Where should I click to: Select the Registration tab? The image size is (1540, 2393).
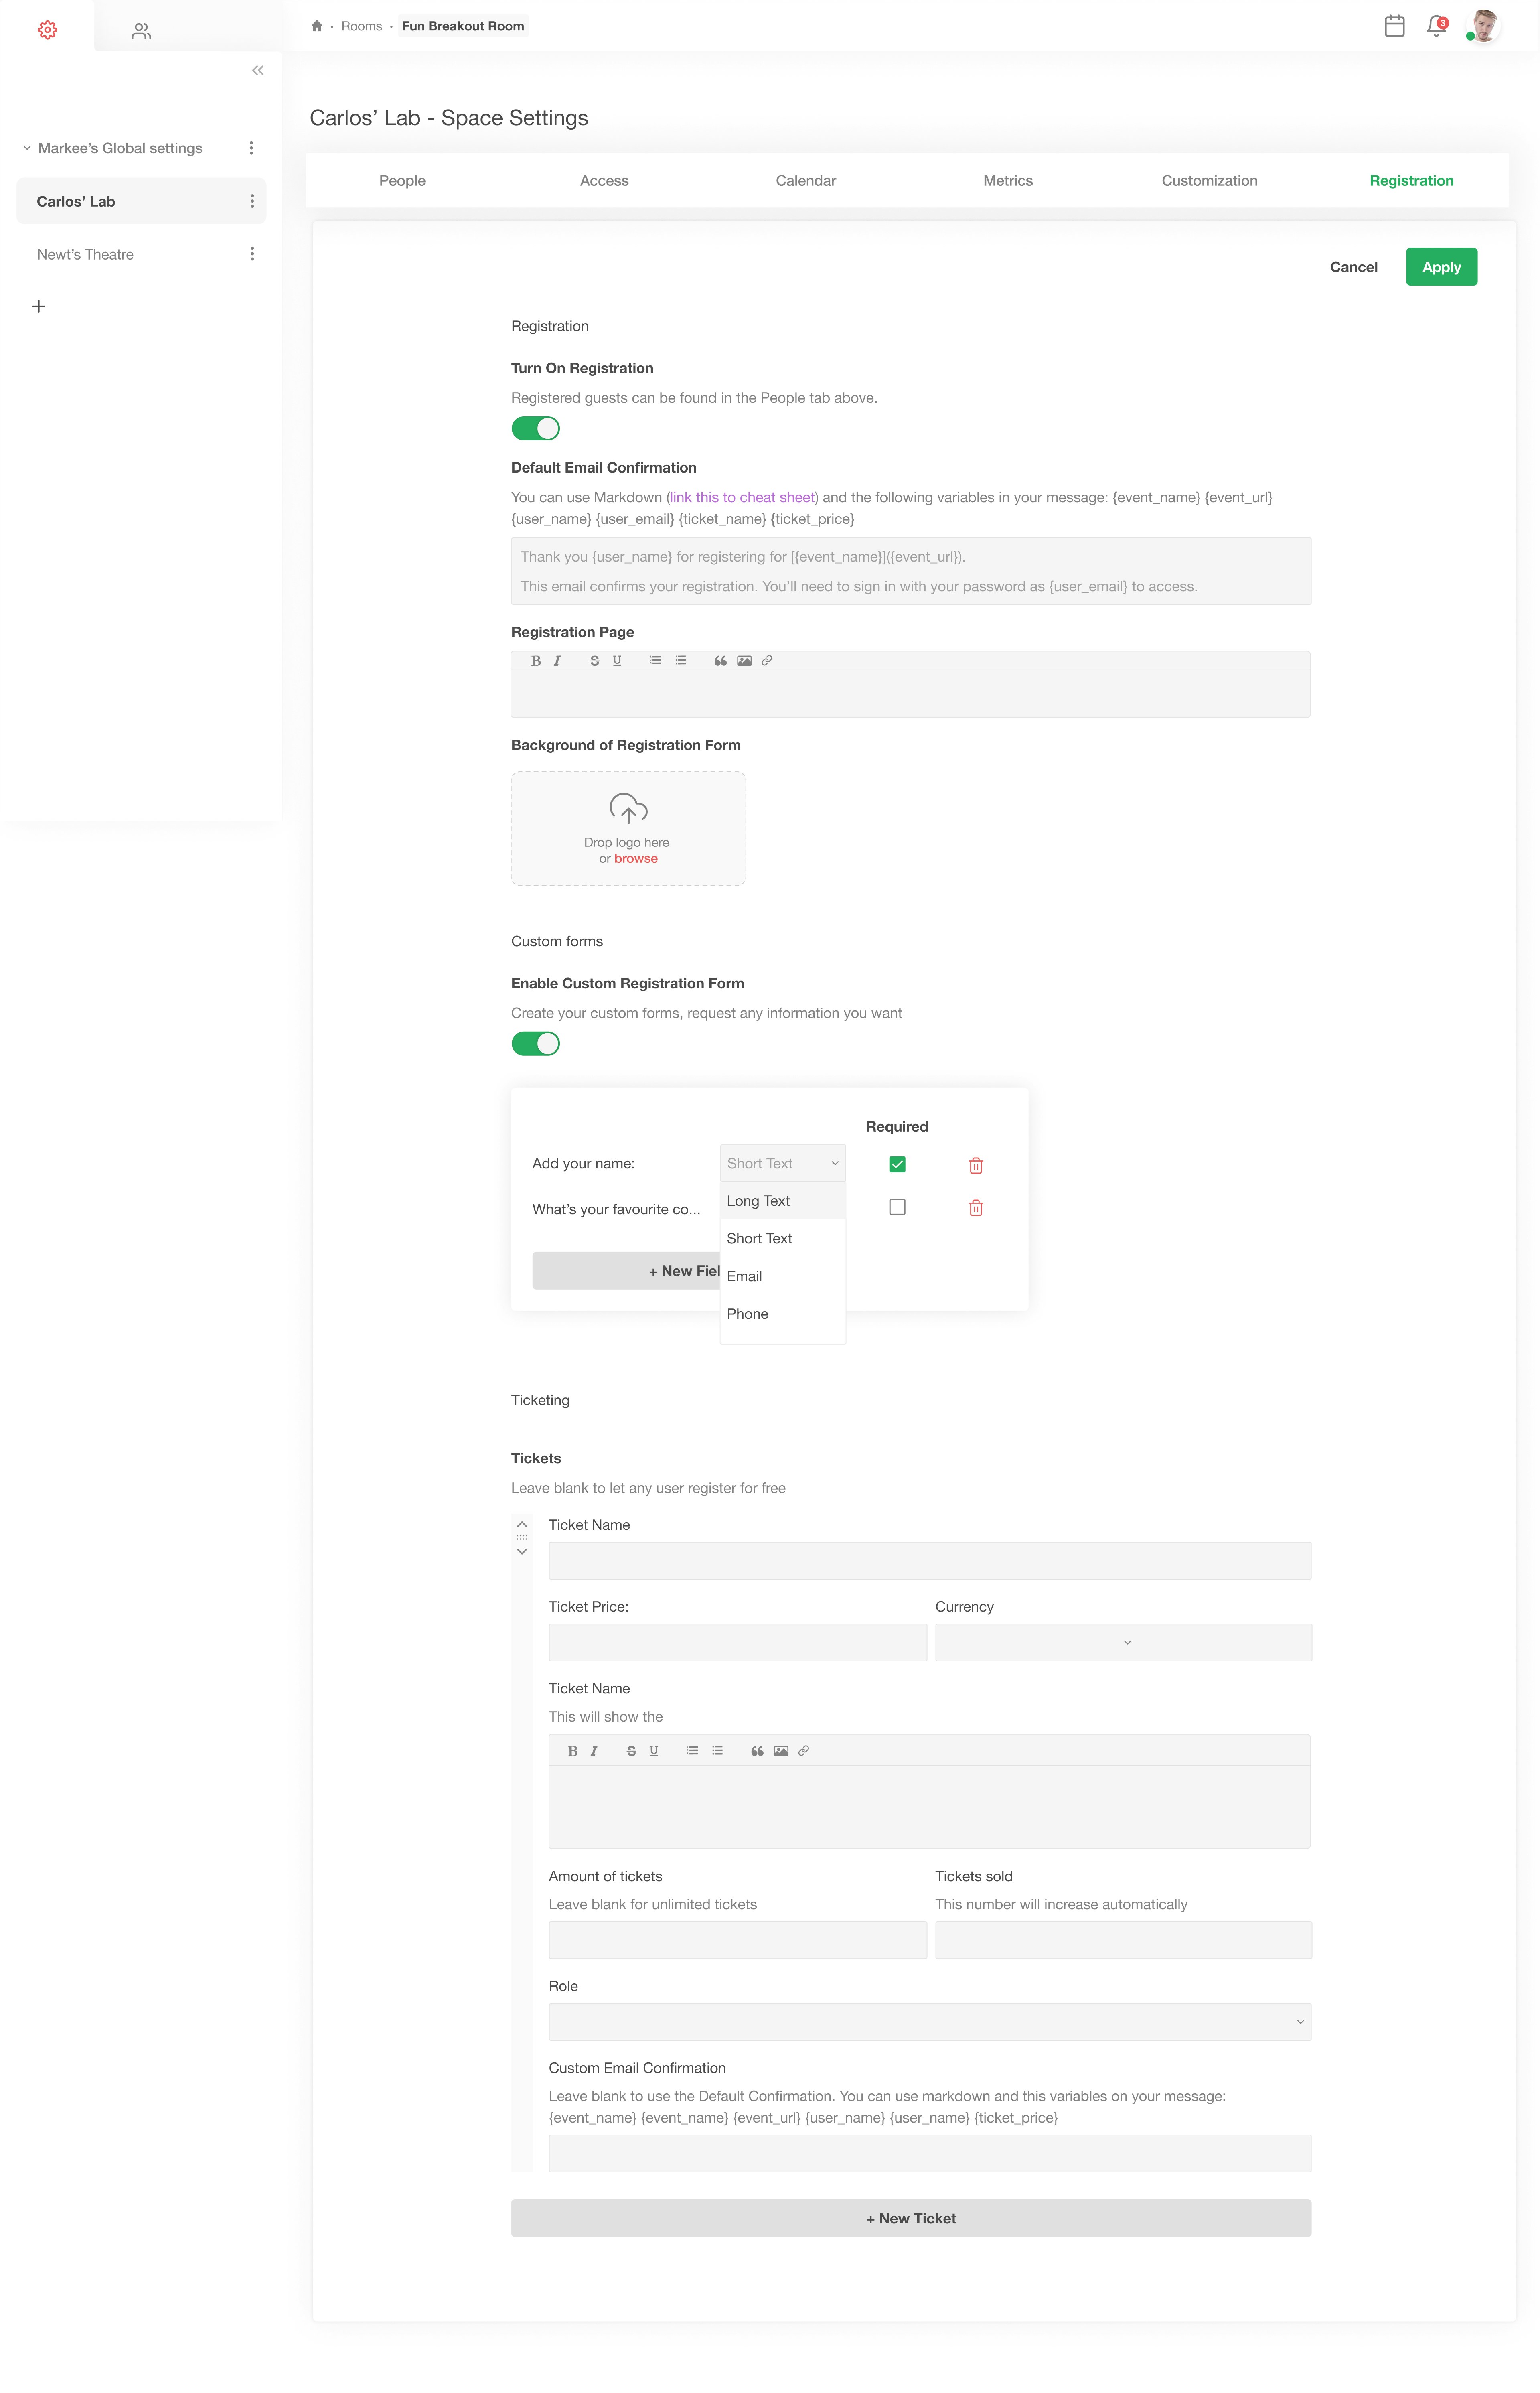[1411, 181]
